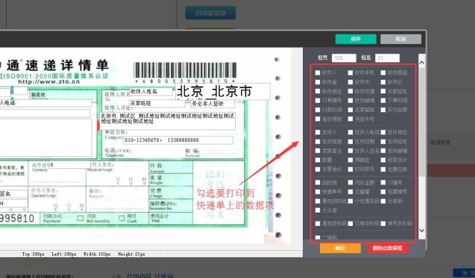Image resolution: width=475 pixels, height=278 pixels.
Task: Check the 收件人 checkbox
Action: [318, 72]
